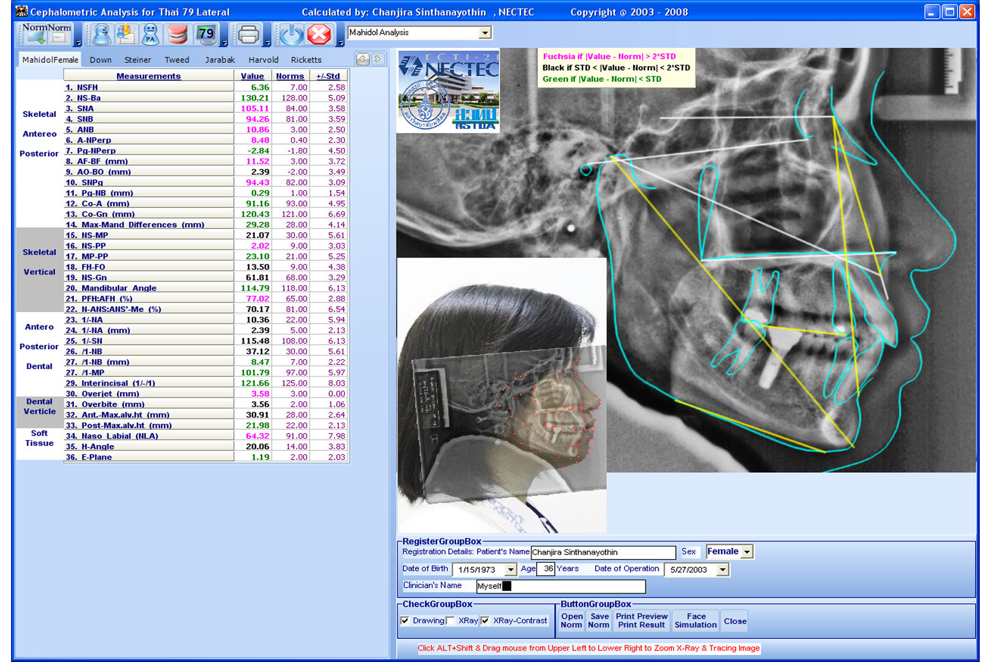Click the Value column header
Image resolution: width=993 pixels, height=662 pixels.
tap(252, 76)
